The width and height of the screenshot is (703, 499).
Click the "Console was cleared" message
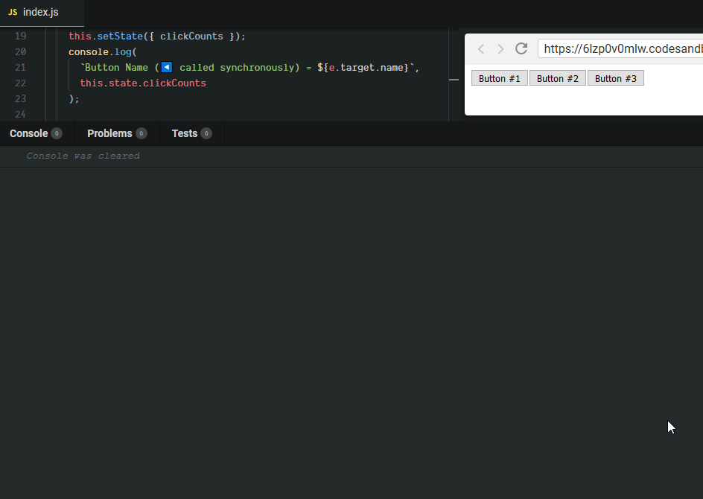click(83, 156)
